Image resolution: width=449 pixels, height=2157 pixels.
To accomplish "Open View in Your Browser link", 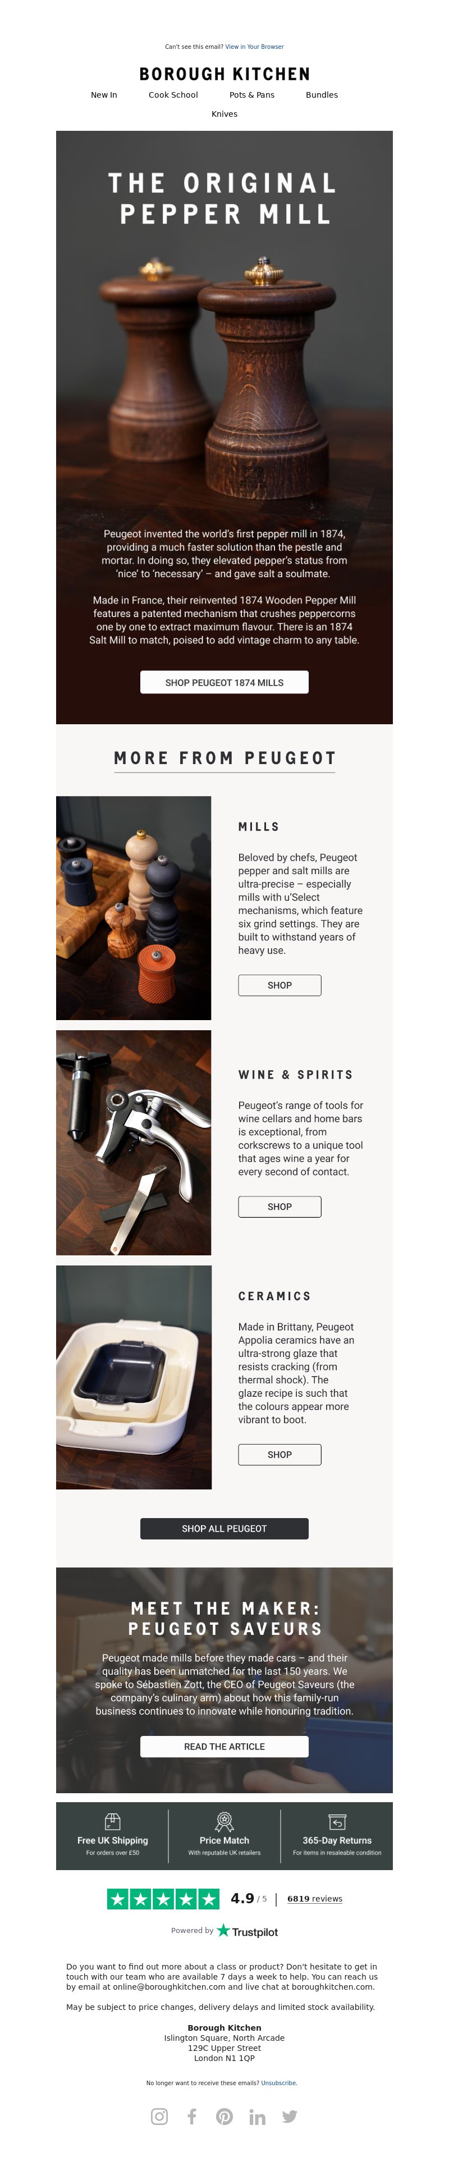I will click(x=255, y=47).
